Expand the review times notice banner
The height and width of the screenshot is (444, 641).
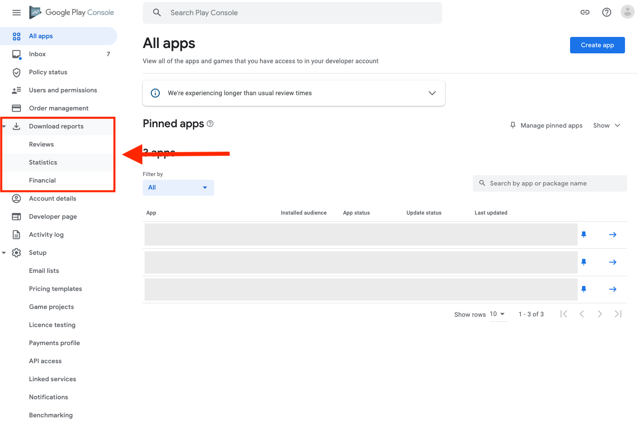[x=432, y=93]
